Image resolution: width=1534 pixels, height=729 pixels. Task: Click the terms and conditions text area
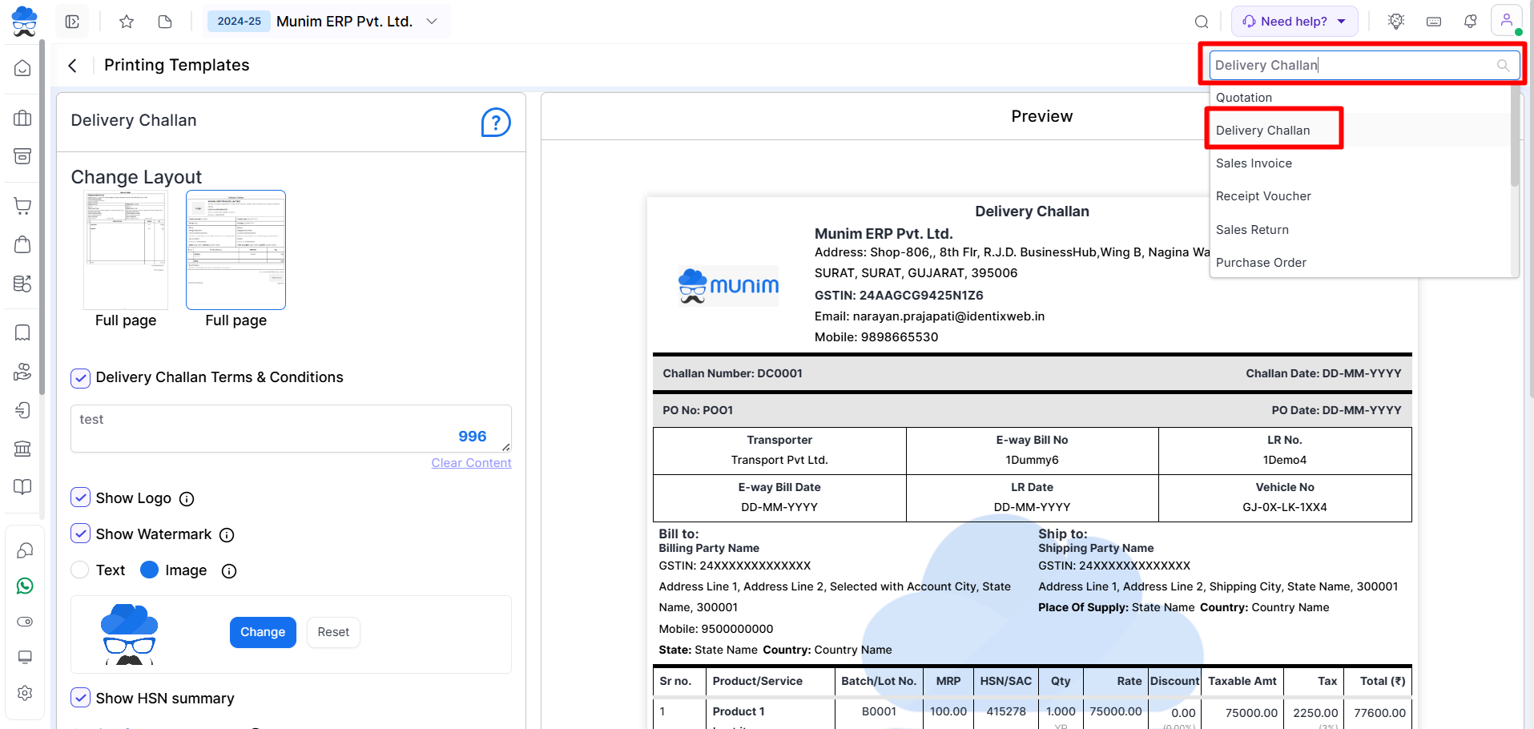tap(291, 429)
